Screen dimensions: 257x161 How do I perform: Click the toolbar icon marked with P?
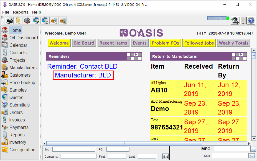point(36,20)
